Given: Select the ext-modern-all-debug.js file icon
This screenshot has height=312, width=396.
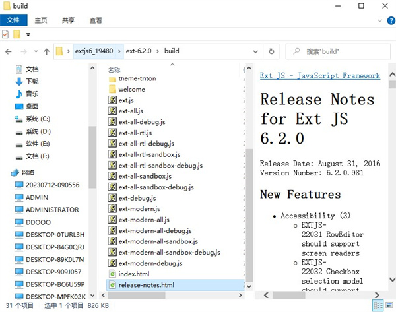Looking at the screenshot, I should (112, 230).
